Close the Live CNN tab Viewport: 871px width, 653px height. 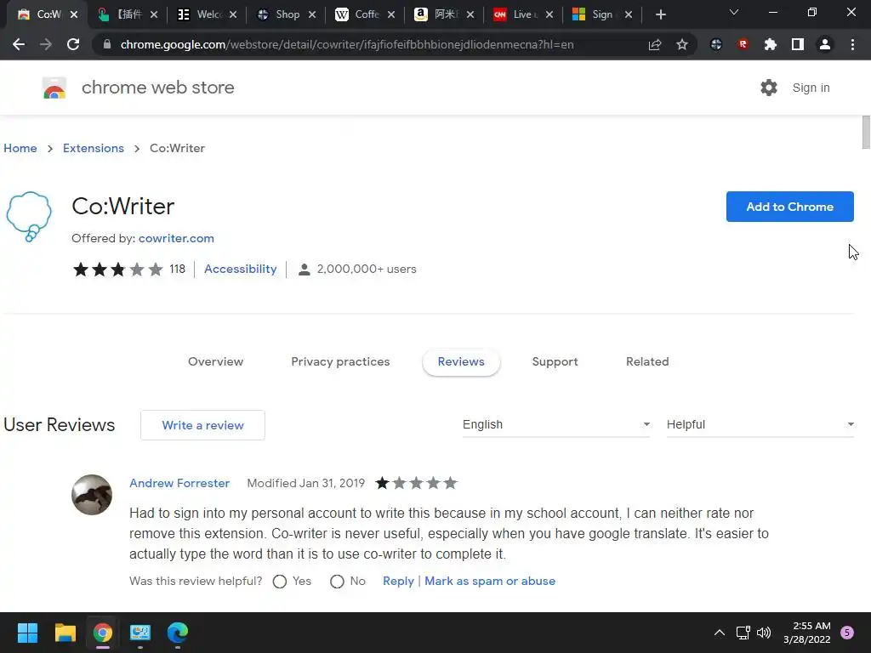(549, 14)
